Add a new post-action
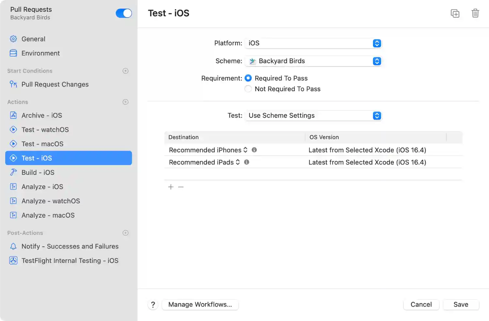This screenshot has width=489, height=321. point(126,233)
